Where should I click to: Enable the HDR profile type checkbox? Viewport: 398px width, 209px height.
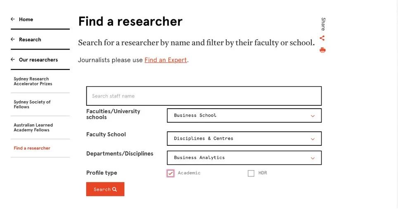251,173
